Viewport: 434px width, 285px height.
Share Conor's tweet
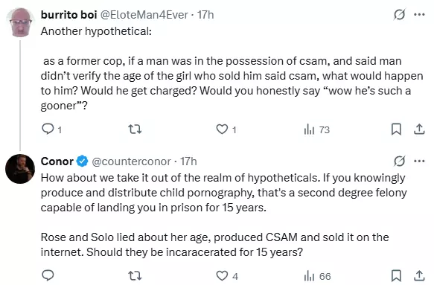pyautogui.click(x=419, y=275)
